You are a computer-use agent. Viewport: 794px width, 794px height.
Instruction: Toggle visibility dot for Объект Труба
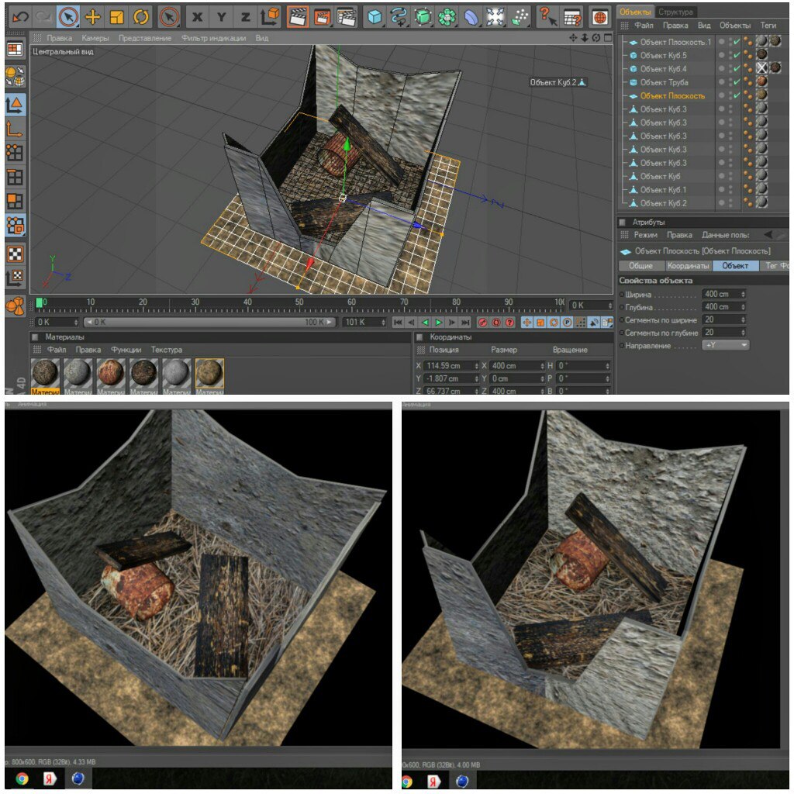click(x=722, y=81)
